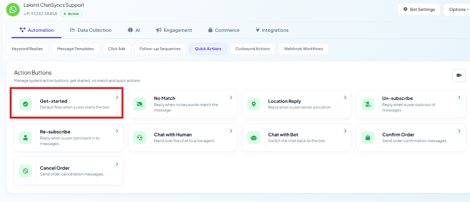
Task: Open the Keyword Replies section
Action: [x=27, y=49]
